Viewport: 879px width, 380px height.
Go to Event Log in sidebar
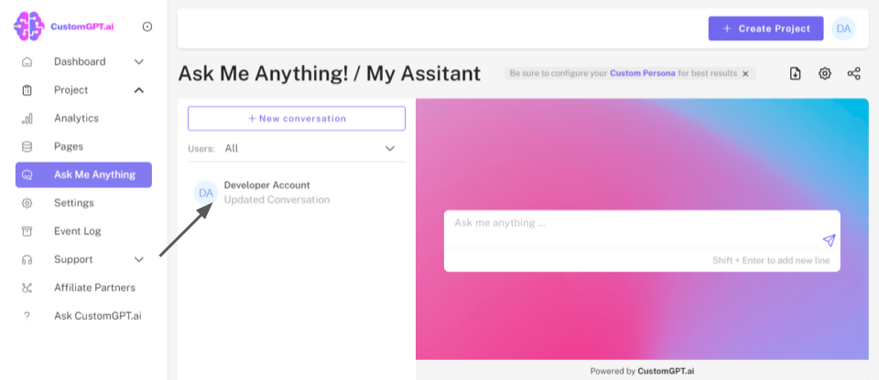click(77, 231)
